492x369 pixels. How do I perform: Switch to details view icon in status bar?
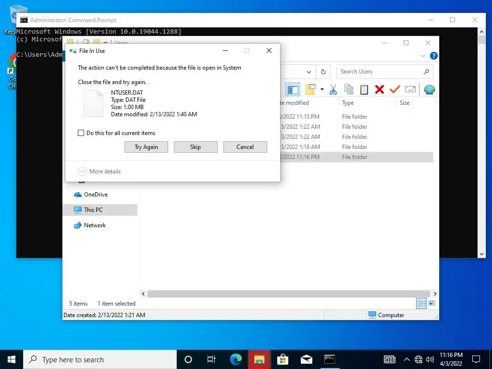pos(421,304)
